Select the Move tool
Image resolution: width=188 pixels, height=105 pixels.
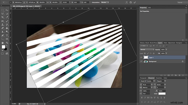7,10
